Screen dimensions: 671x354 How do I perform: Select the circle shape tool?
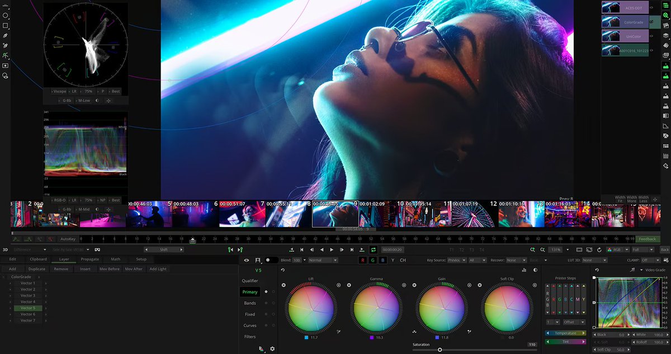coord(5,16)
